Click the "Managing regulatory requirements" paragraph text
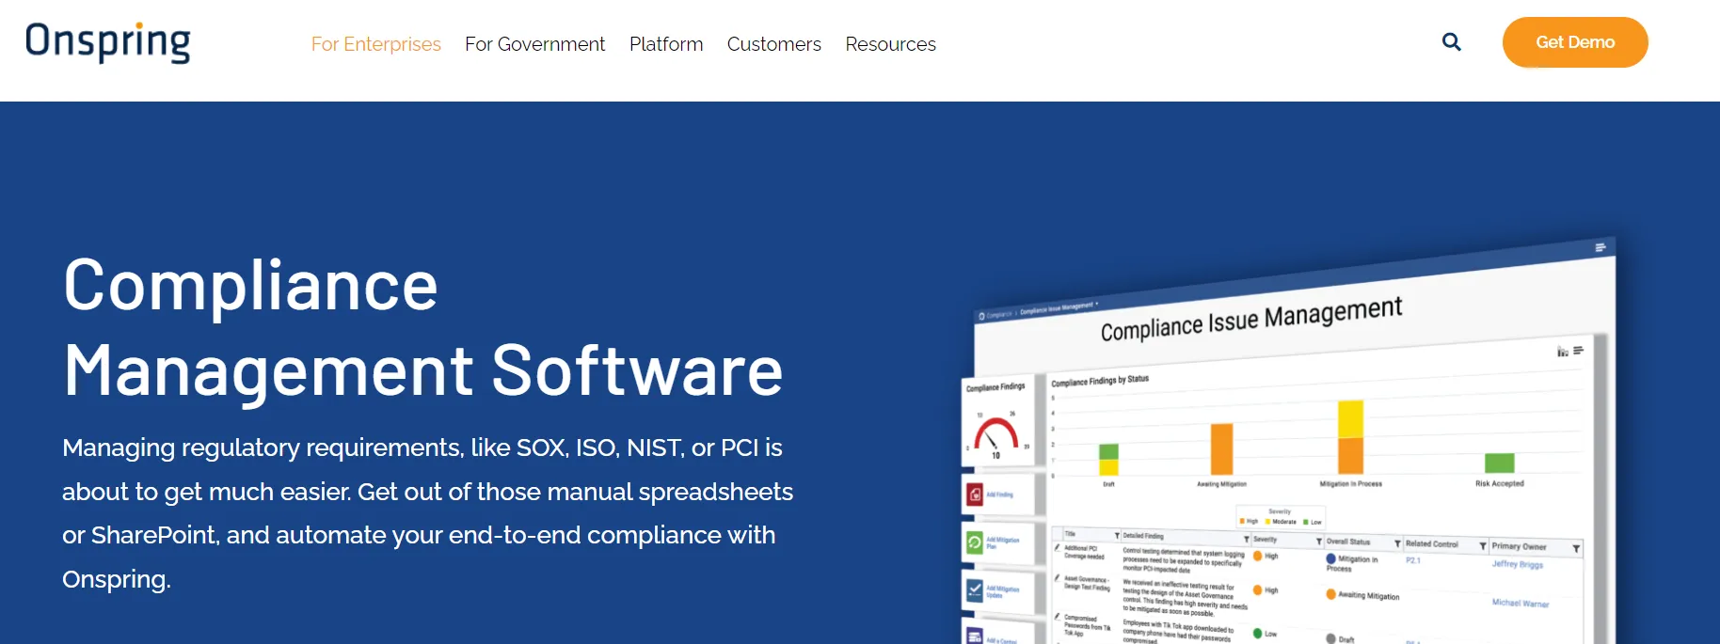The image size is (1720, 644). (x=427, y=513)
